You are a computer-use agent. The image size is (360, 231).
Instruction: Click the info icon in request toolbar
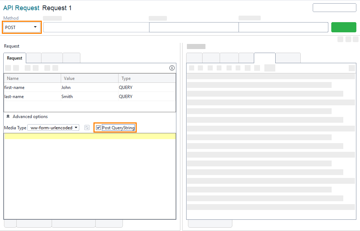click(172, 68)
